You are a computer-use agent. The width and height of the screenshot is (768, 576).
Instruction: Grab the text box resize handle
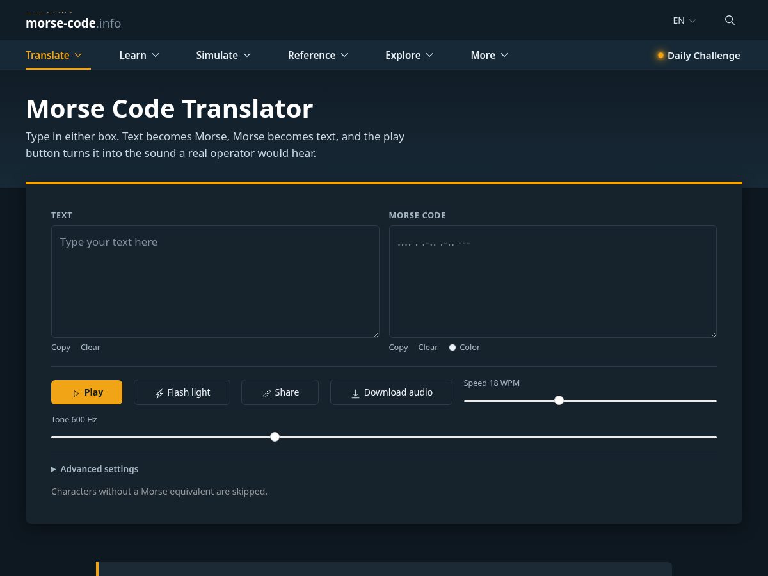376,334
